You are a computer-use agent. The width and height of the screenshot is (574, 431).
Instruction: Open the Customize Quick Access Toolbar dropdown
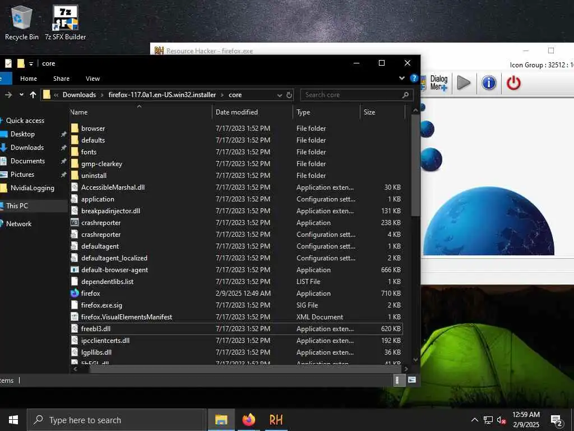coord(31,64)
